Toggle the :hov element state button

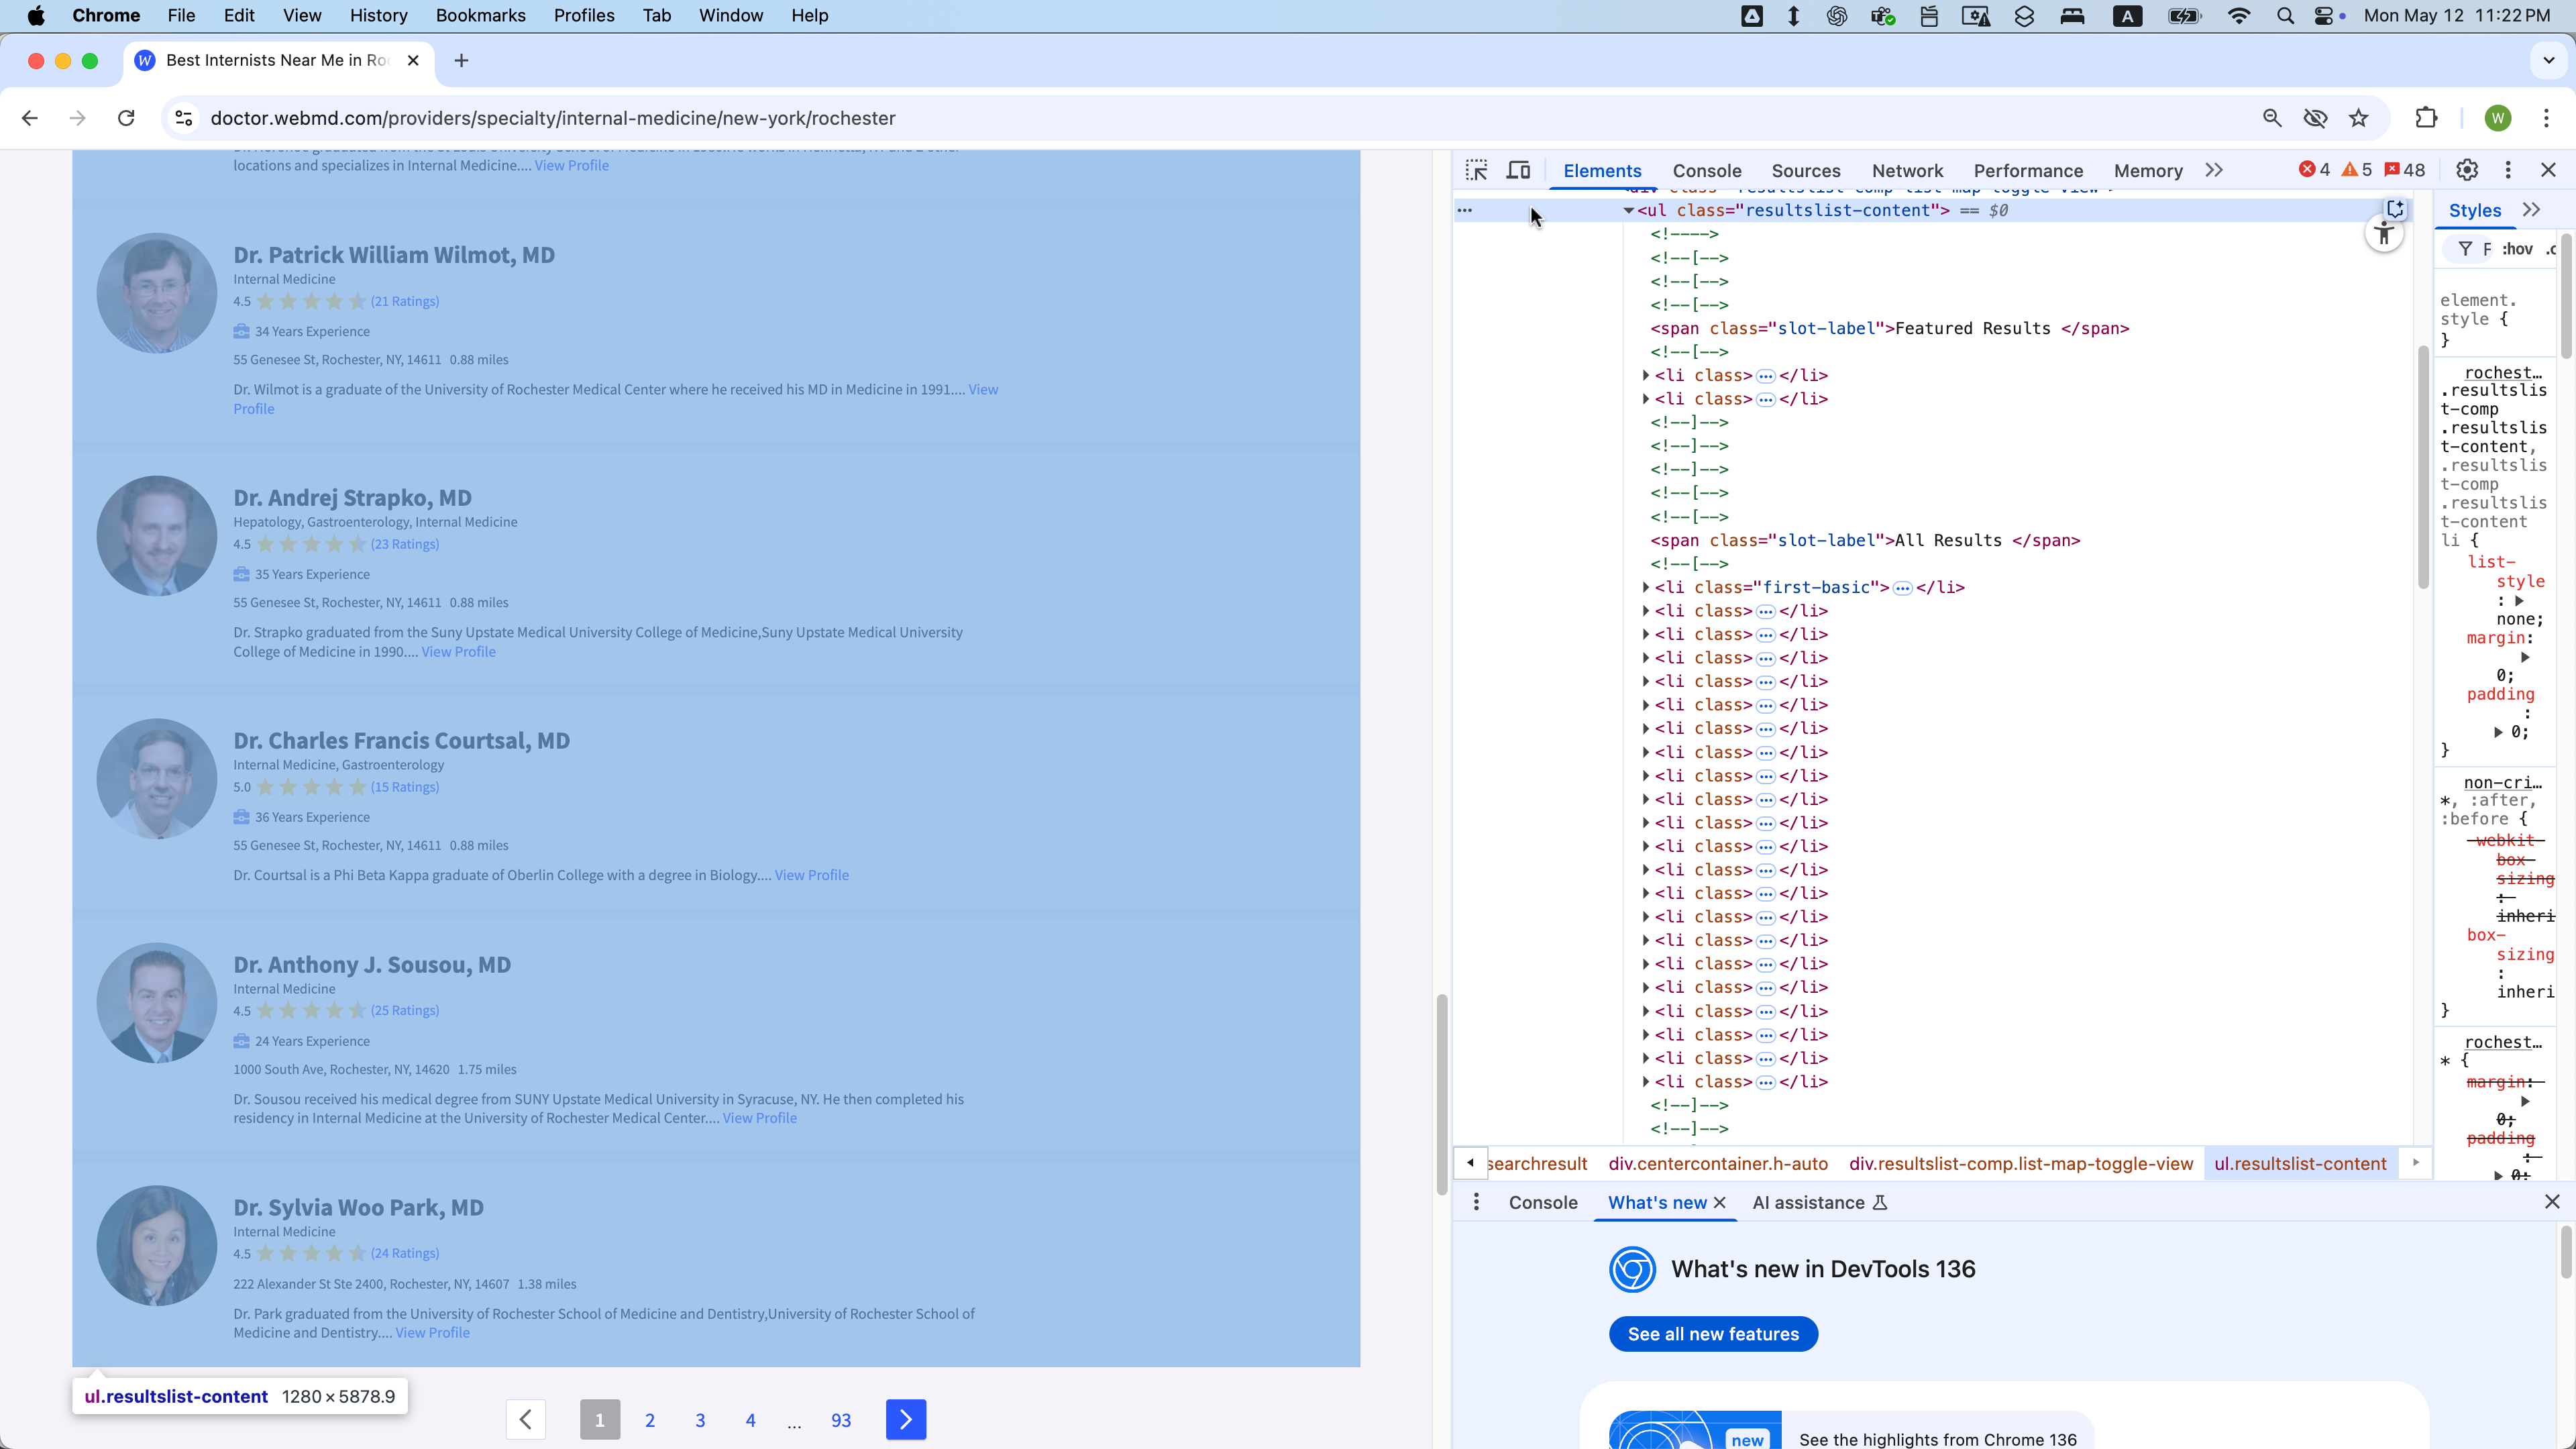(2517, 249)
